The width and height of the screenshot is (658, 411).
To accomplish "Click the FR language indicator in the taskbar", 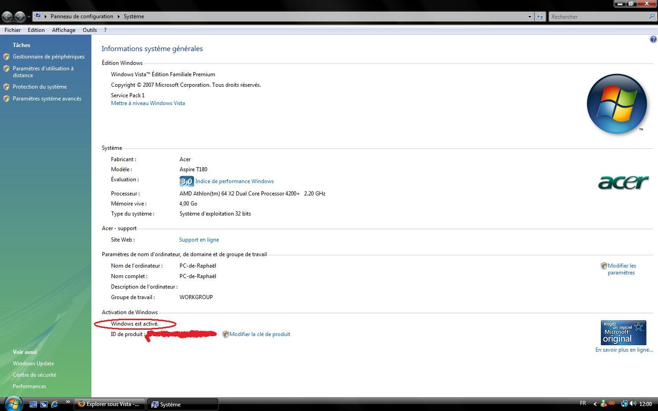I will 583,403.
